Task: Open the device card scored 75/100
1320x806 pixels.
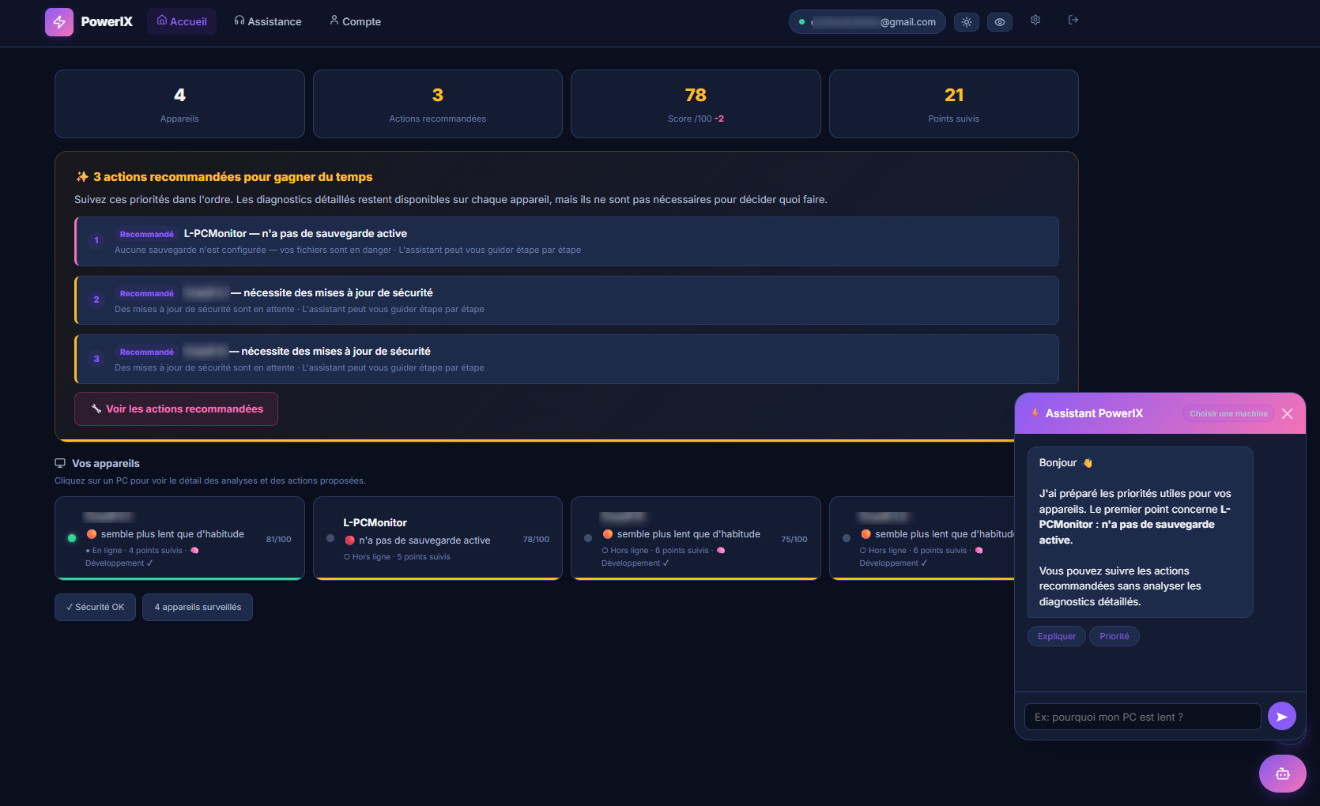Action: tap(696, 538)
